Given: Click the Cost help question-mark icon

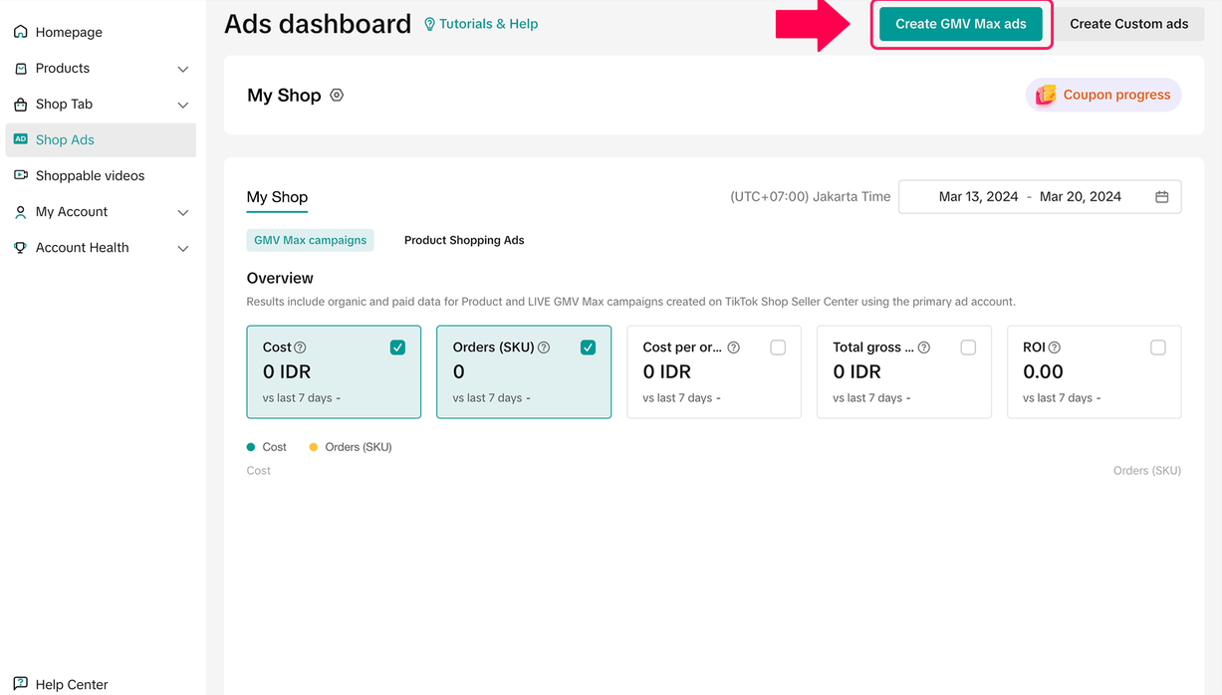Looking at the screenshot, I should [x=300, y=347].
